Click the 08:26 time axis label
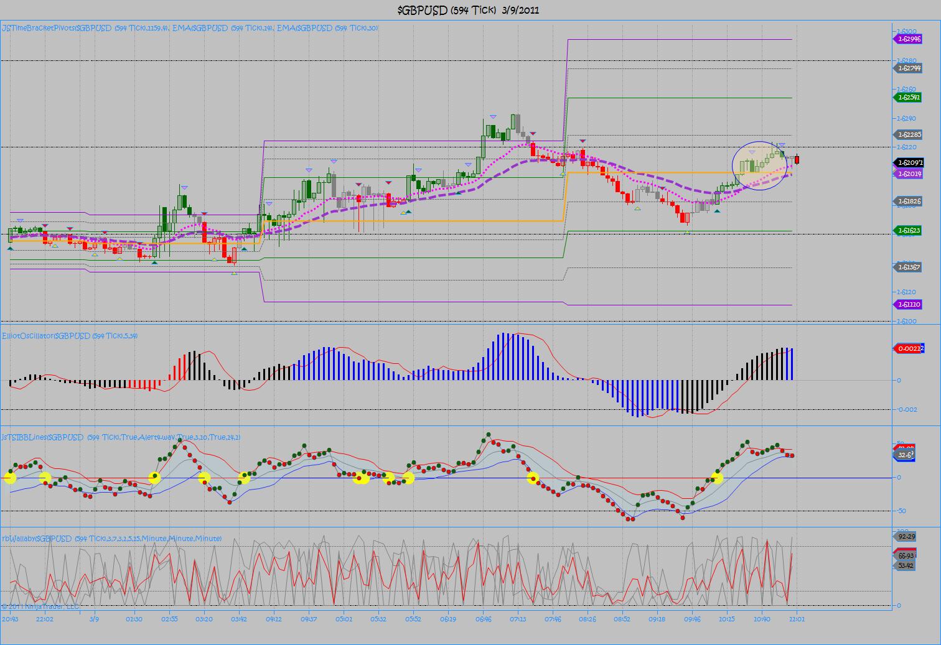Image resolution: width=941 pixels, height=645 pixels. [588, 619]
